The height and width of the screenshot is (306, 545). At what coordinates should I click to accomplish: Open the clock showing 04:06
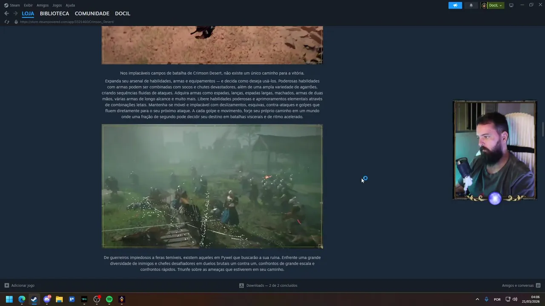pyautogui.click(x=531, y=299)
